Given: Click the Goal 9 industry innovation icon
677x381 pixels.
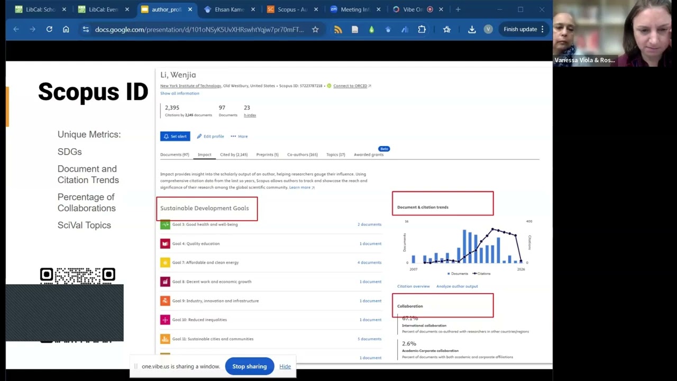Looking at the screenshot, I should (165, 301).
